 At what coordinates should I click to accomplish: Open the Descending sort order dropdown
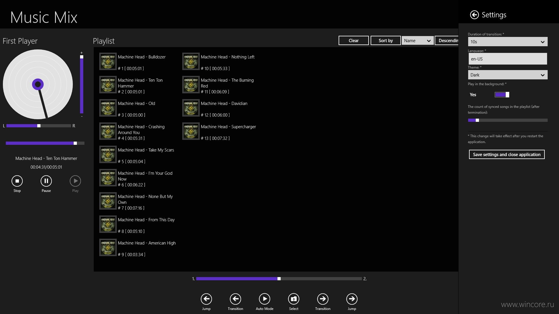click(x=447, y=40)
